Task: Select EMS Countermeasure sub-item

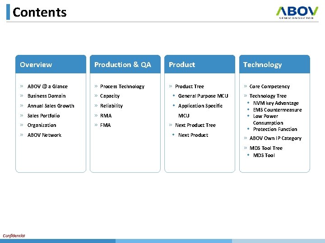Action: pyautogui.click(x=278, y=110)
